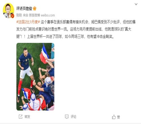The height and width of the screenshot is (124, 141).
Task: Click the post text line starting 发力与门前抢点
Action: [74, 29]
